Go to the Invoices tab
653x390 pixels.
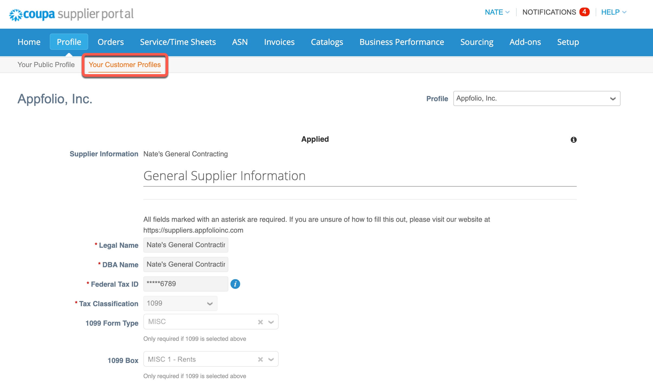[x=279, y=42]
